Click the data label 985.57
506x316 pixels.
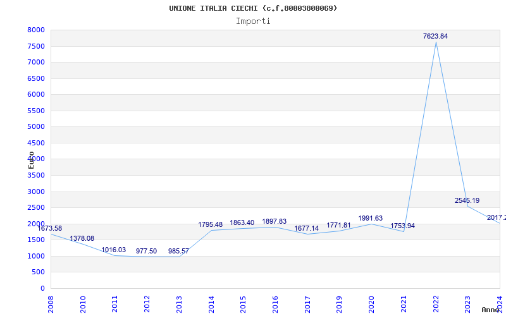coord(178,251)
